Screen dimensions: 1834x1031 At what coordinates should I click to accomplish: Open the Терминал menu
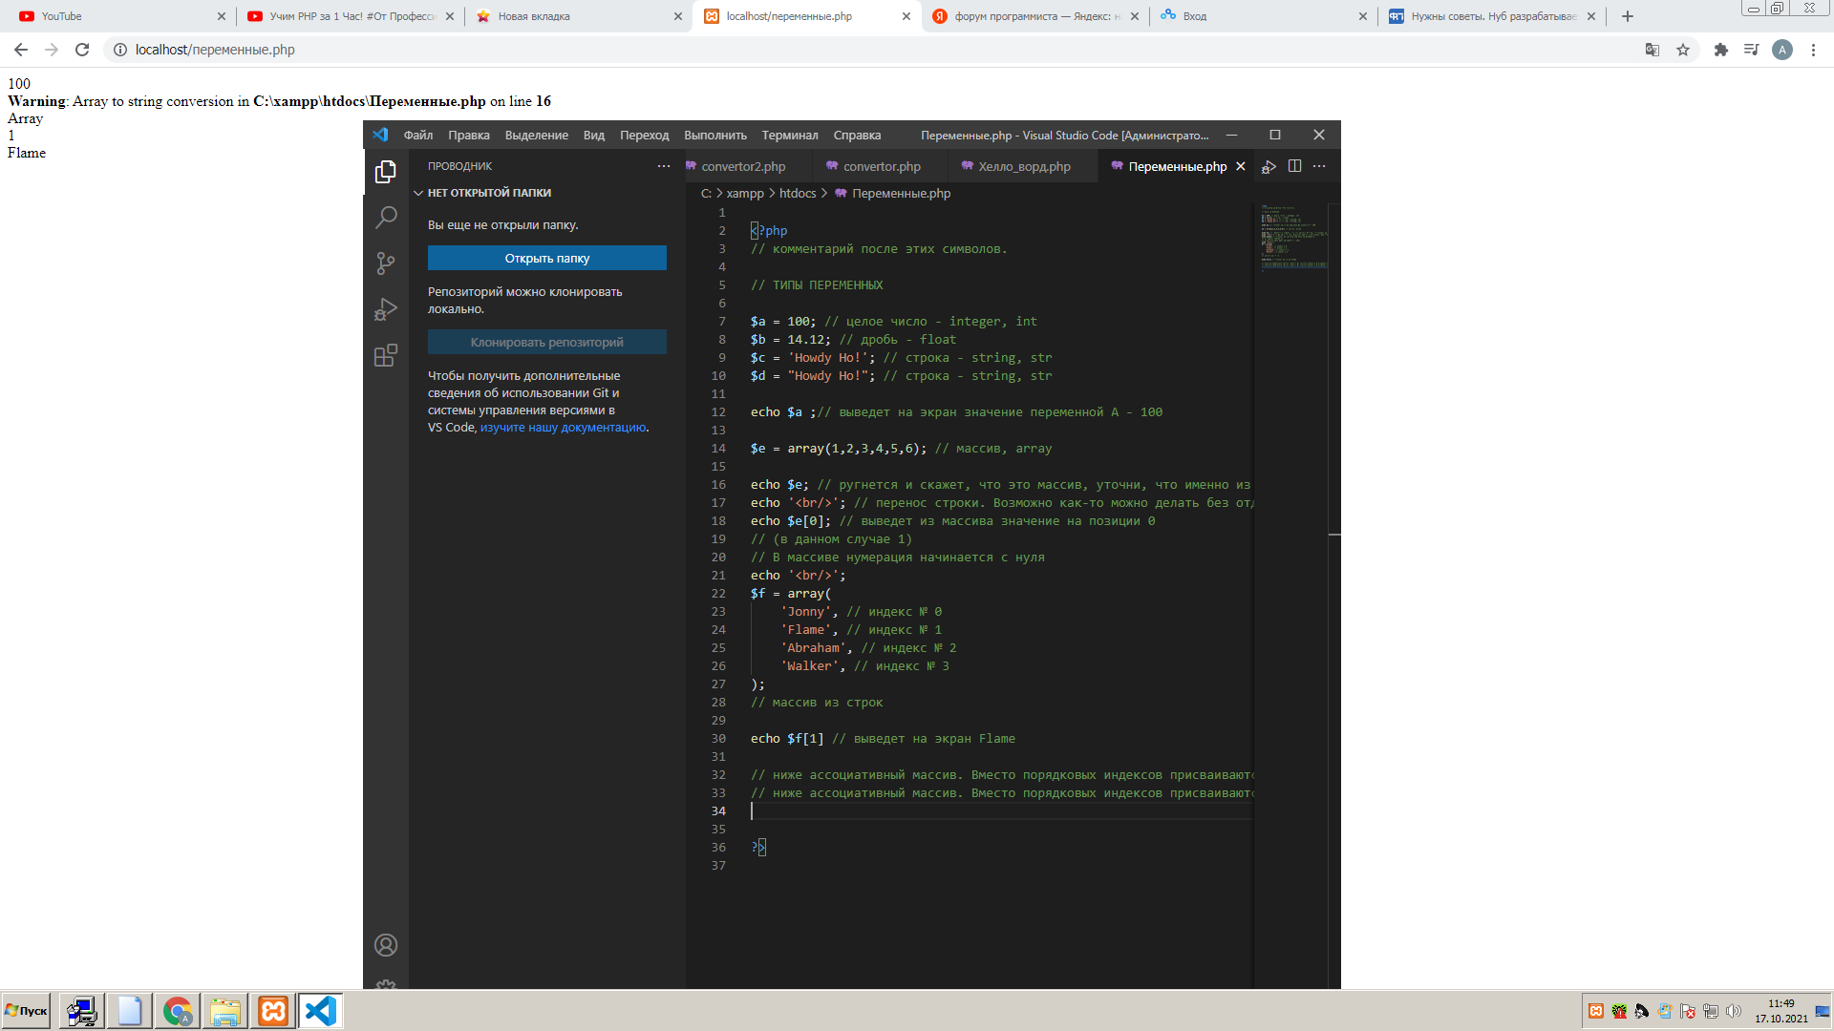(x=790, y=136)
